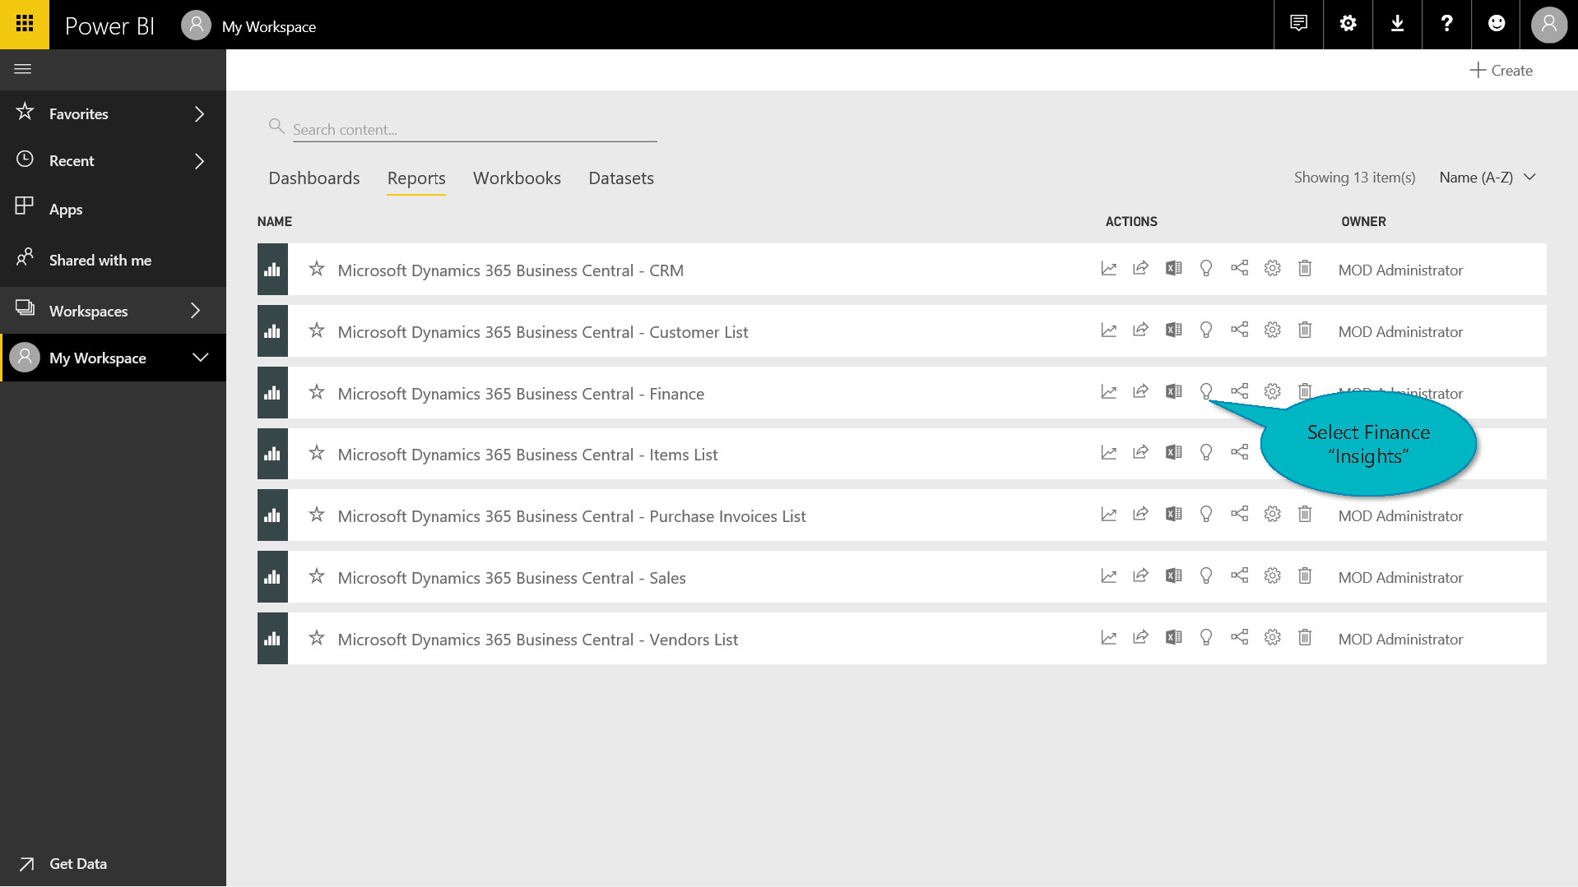Open Insights for the Finance report
The image size is (1578, 887).
(1205, 392)
